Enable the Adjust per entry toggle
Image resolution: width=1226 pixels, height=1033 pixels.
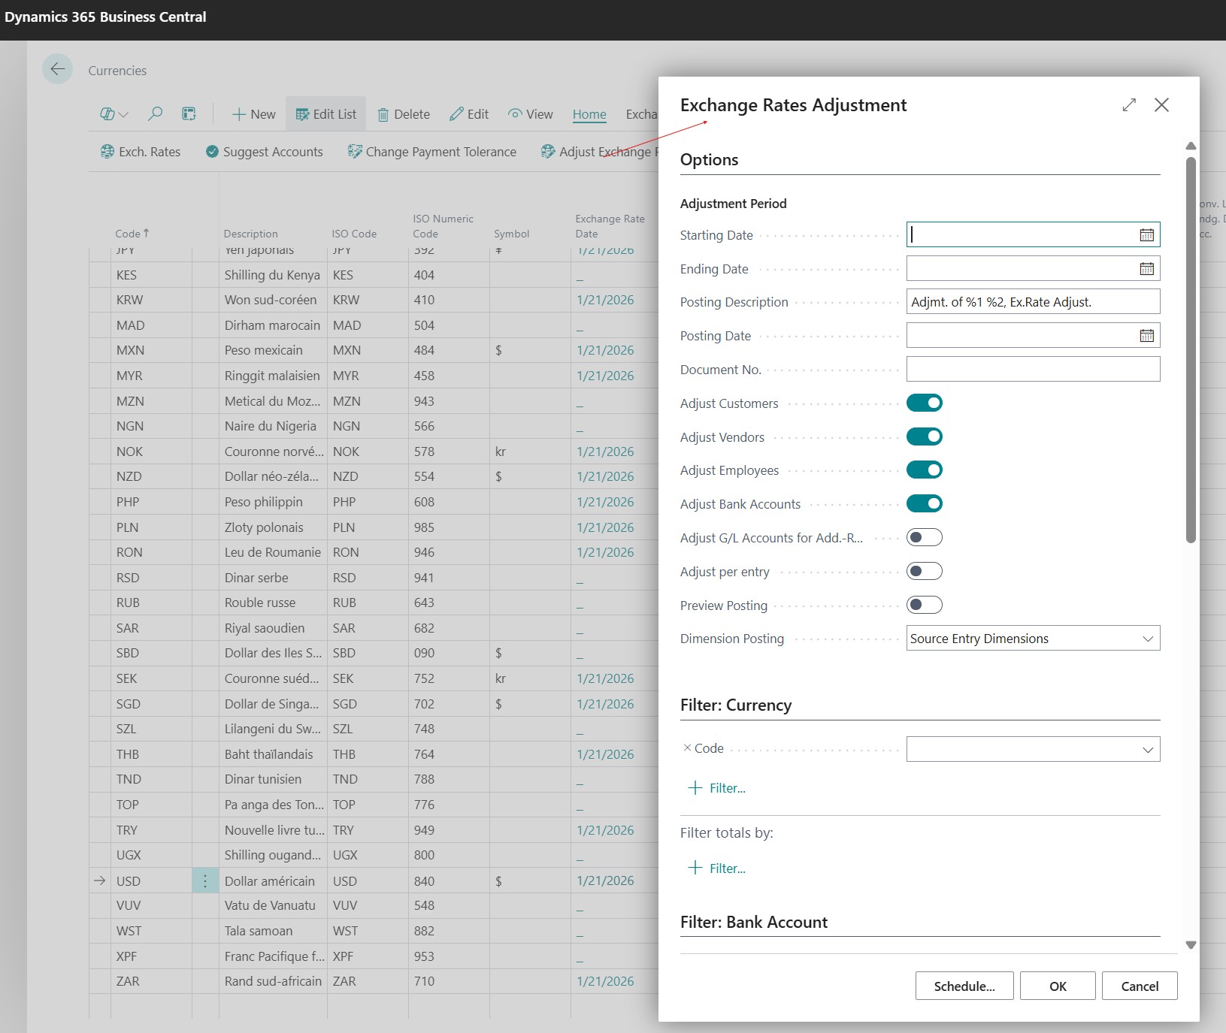tap(924, 572)
